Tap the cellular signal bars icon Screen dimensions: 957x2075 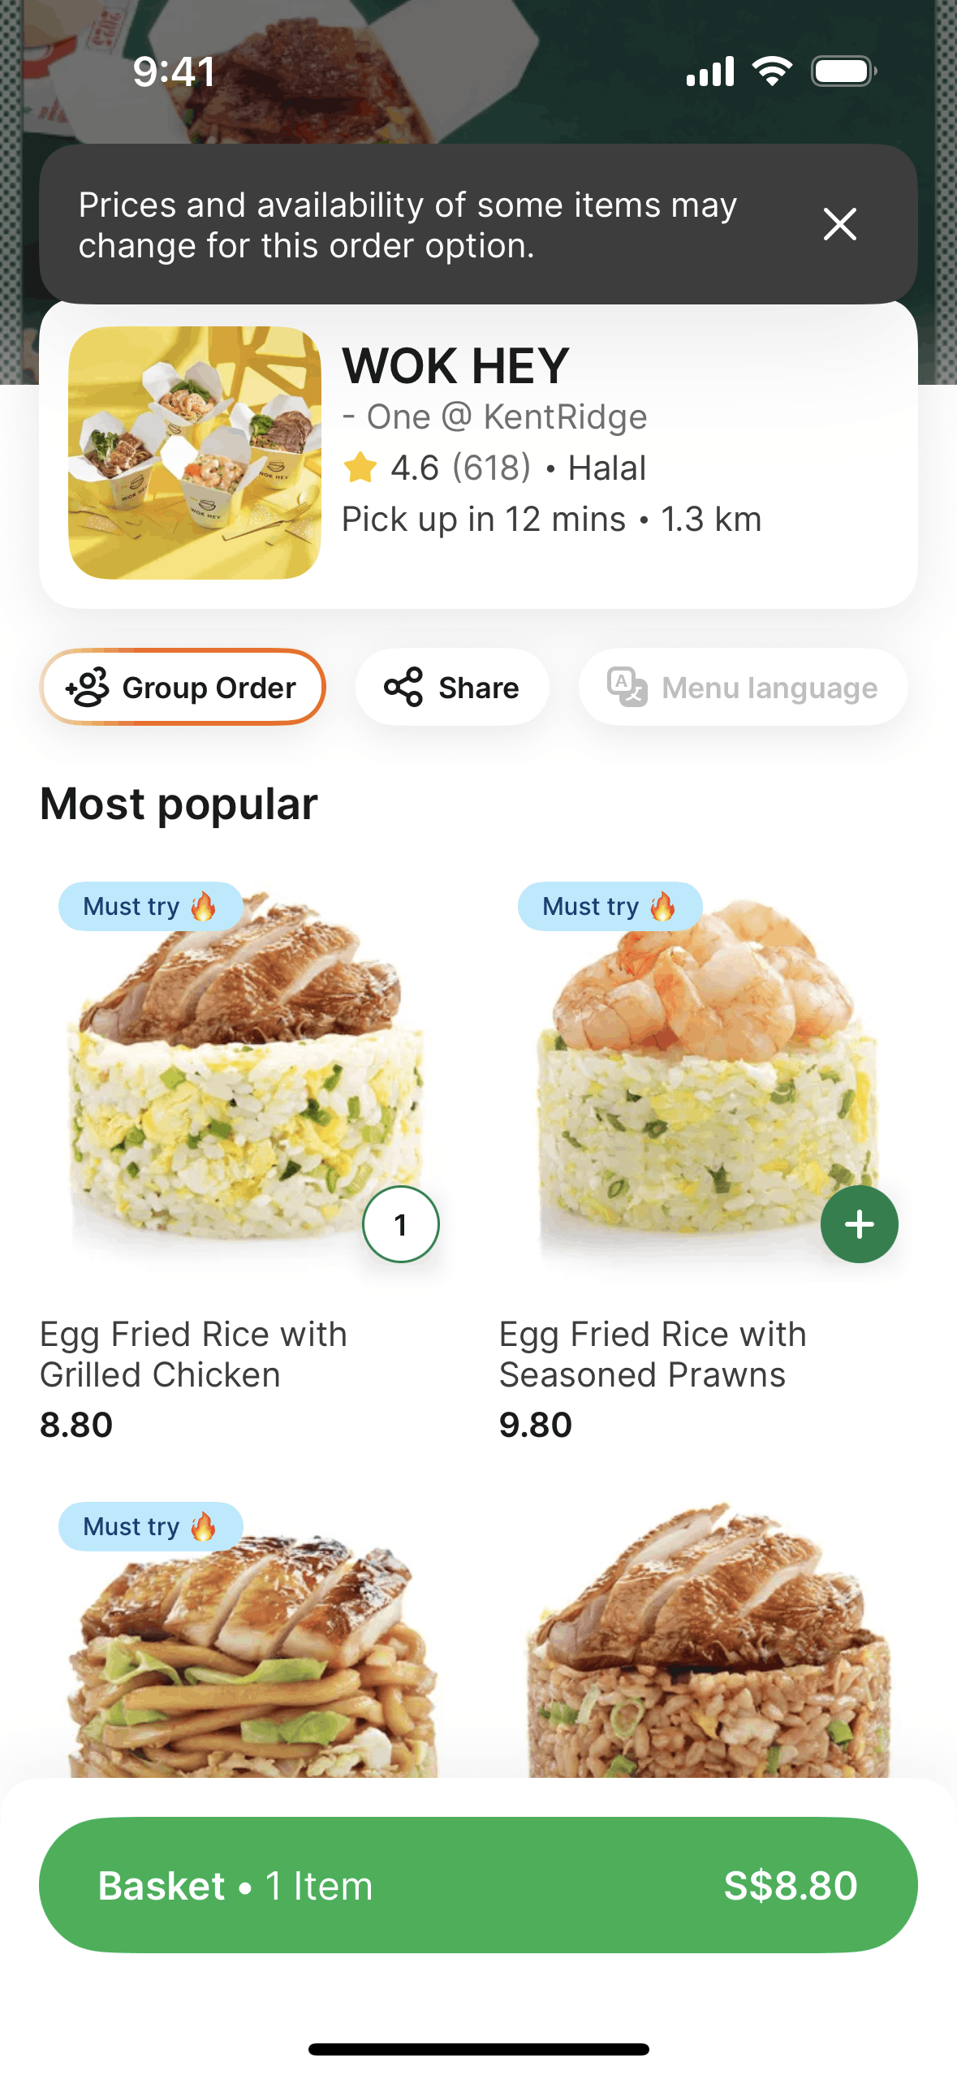pyautogui.click(x=710, y=71)
